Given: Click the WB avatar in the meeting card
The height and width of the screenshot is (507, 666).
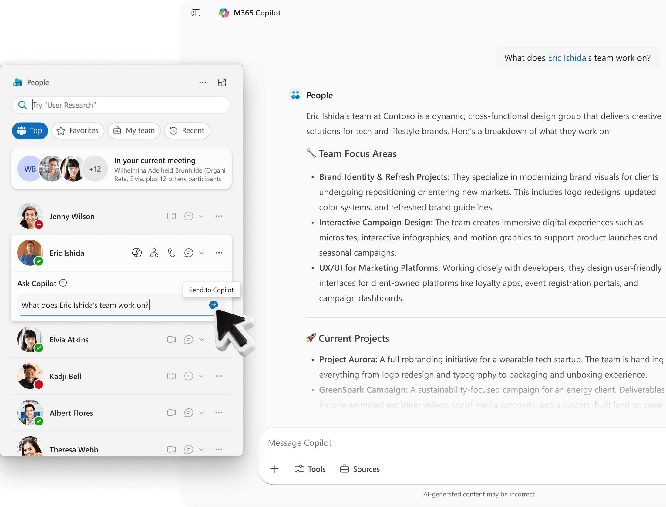Looking at the screenshot, I should point(29,169).
